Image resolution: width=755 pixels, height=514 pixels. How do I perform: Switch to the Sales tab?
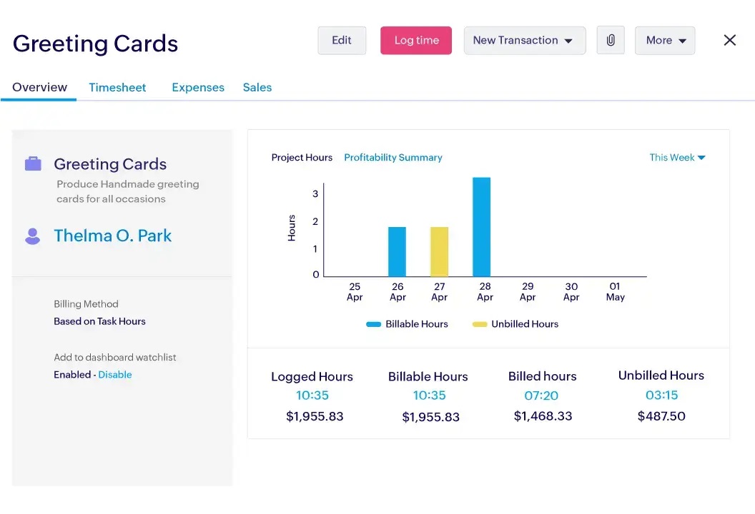[257, 87]
